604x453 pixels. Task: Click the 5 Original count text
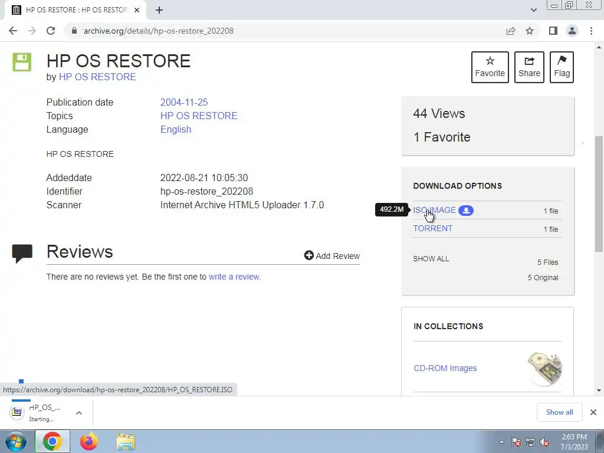(543, 278)
